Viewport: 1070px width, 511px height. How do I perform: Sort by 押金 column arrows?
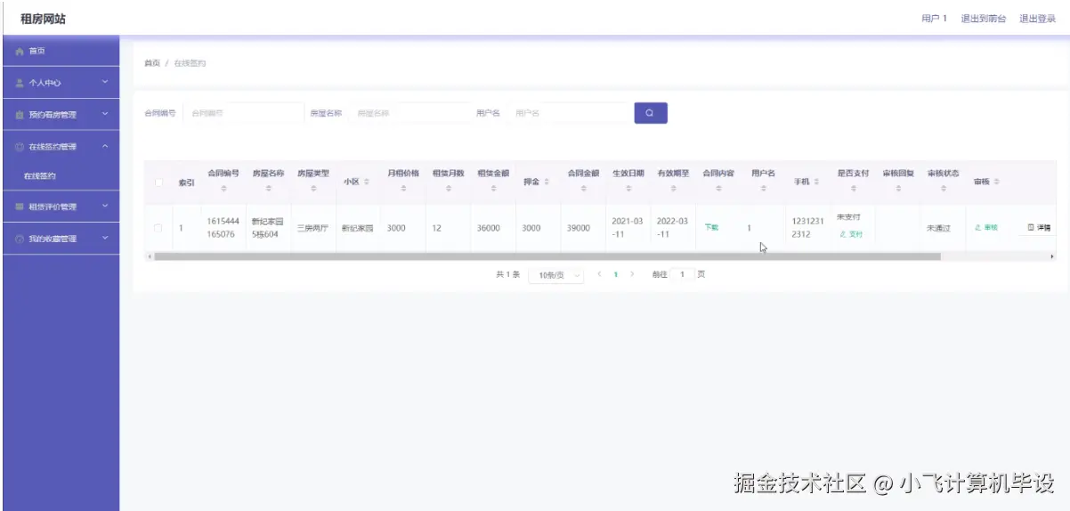point(546,182)
